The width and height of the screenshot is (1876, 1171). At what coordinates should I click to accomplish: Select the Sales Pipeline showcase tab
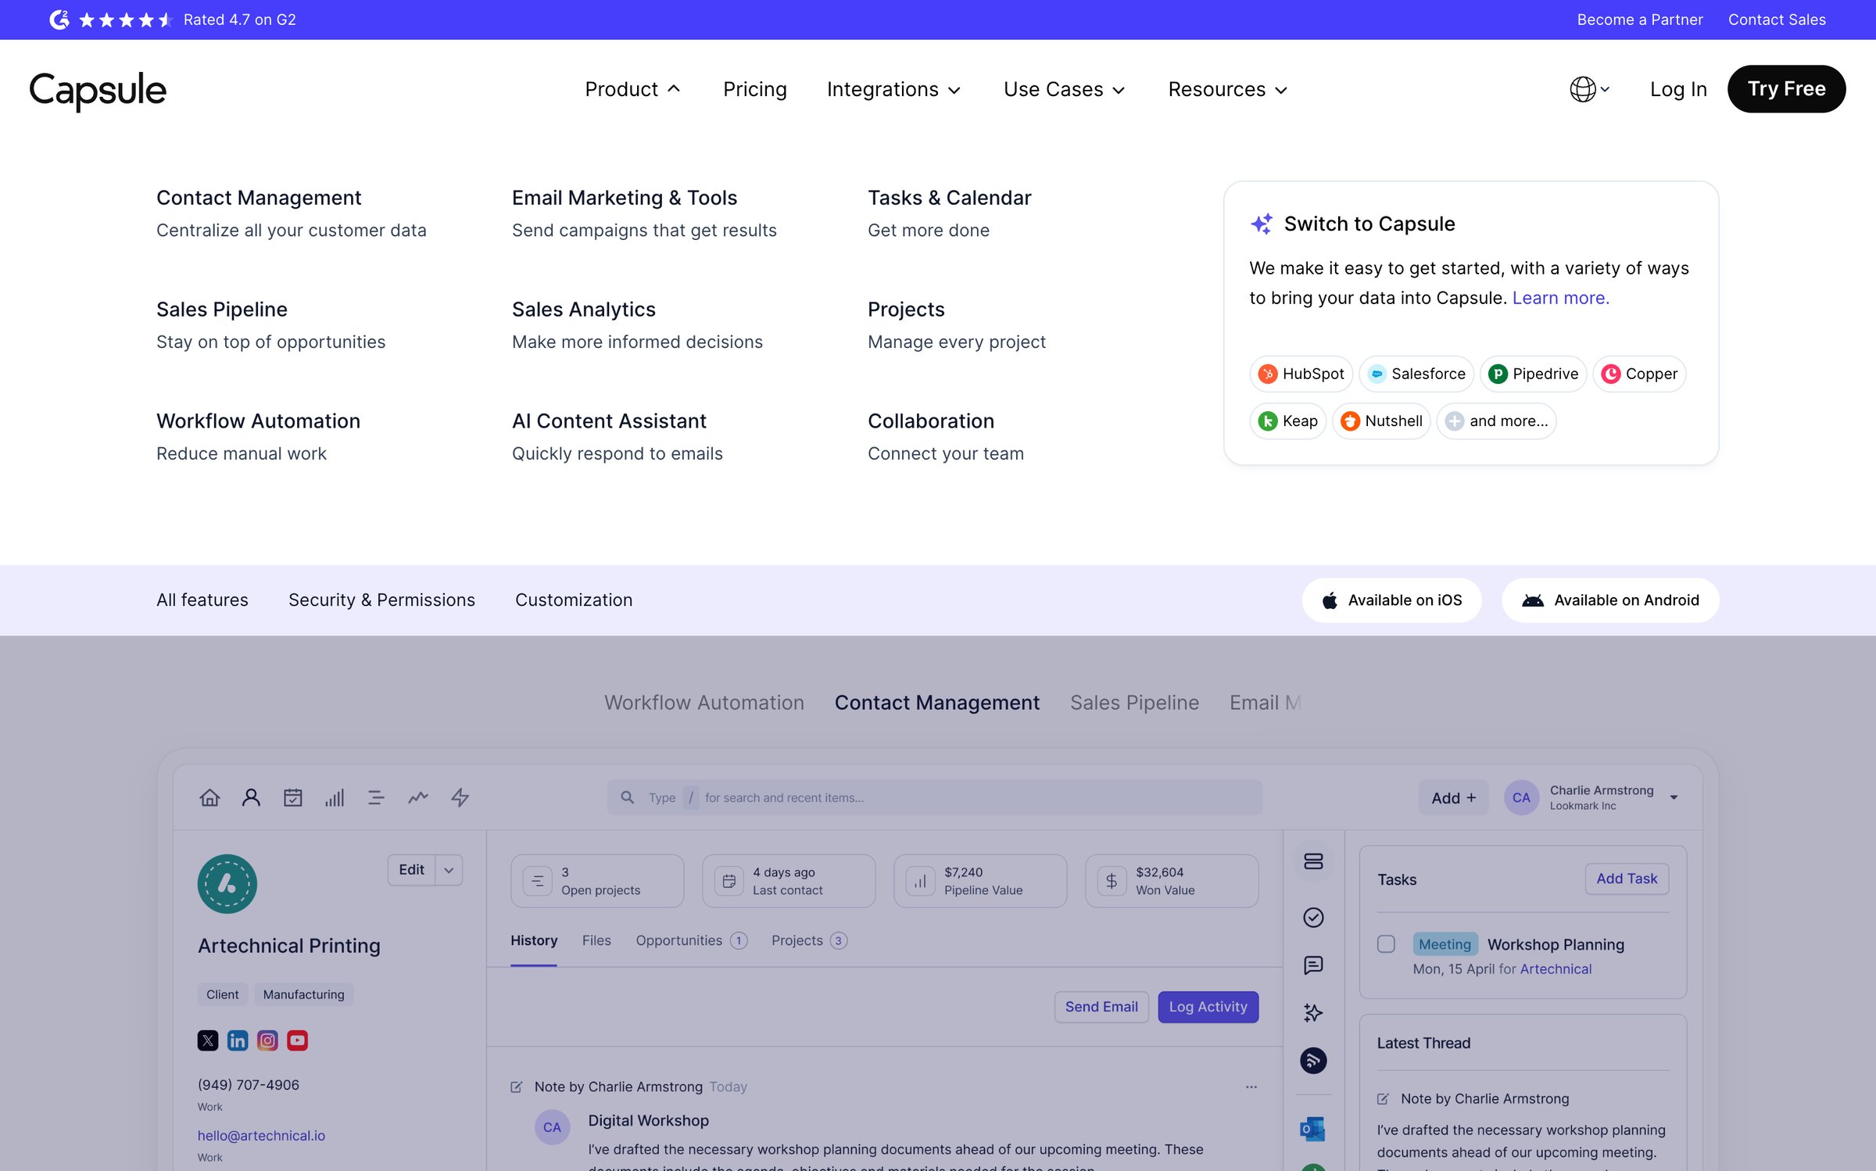(x=1134, y=703)
